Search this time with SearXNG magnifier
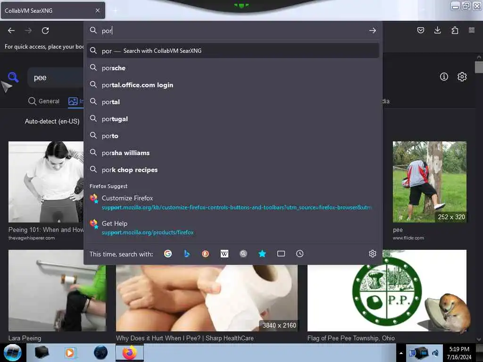Viewport: 483px width, 362px height. click(243, 254)
